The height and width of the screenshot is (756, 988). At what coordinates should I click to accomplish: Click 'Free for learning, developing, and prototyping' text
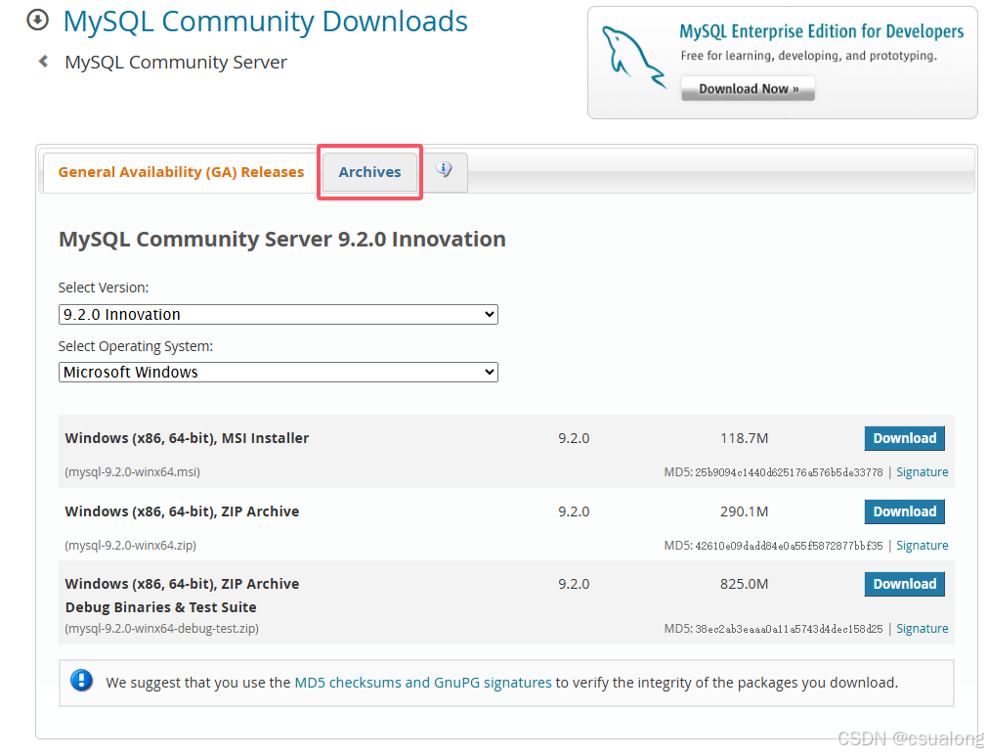808,56
